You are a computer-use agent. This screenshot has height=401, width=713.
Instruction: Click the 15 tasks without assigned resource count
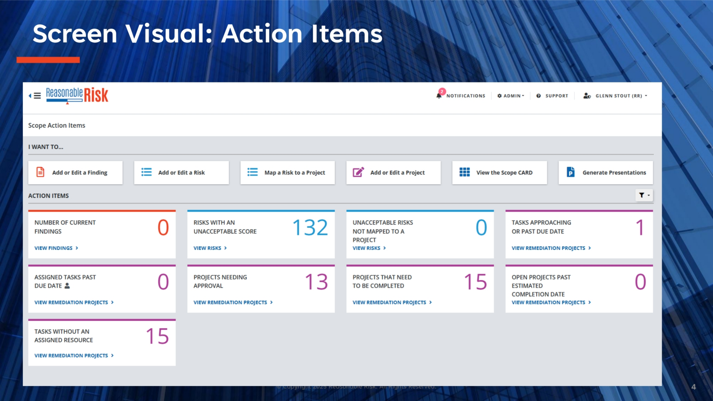[157, 336]
